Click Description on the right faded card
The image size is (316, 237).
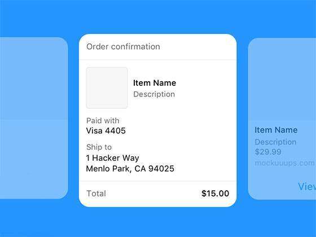coord(275,142)
